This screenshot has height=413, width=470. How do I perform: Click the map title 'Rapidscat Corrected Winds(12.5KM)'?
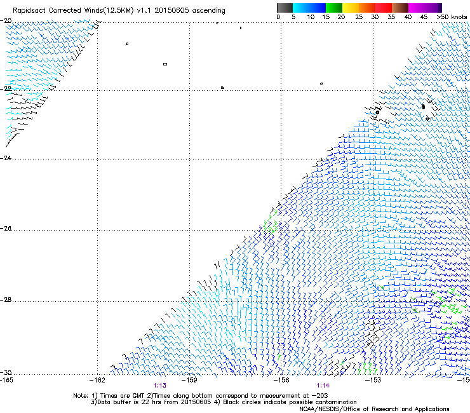tap(73, 11)
